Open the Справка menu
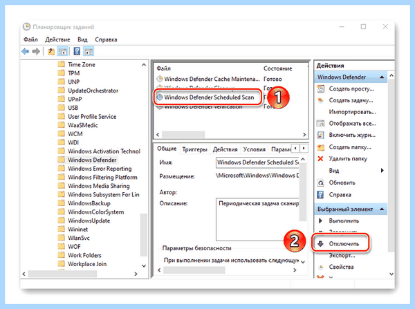Screen dimensions: 415x309 106,39
